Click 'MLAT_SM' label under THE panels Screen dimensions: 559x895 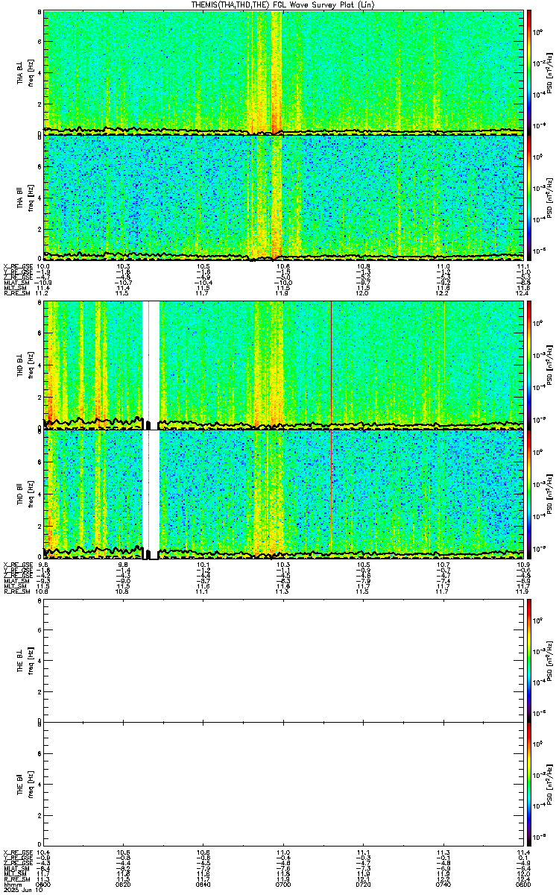(x=16, y=869)
